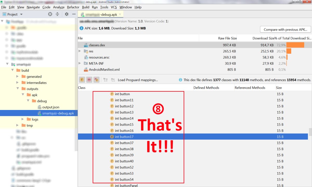Click Load Proguard mappings

[x=138, y=80]
